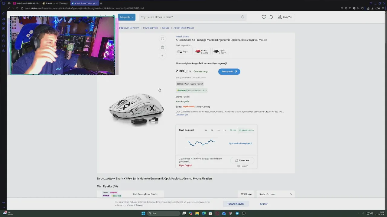
Task: Open Microsoft Edge from taskbar
Action: 204,213
